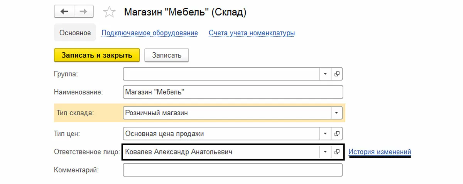
Task: Click inside the Группа field
Action: click(x=221, y=74)
